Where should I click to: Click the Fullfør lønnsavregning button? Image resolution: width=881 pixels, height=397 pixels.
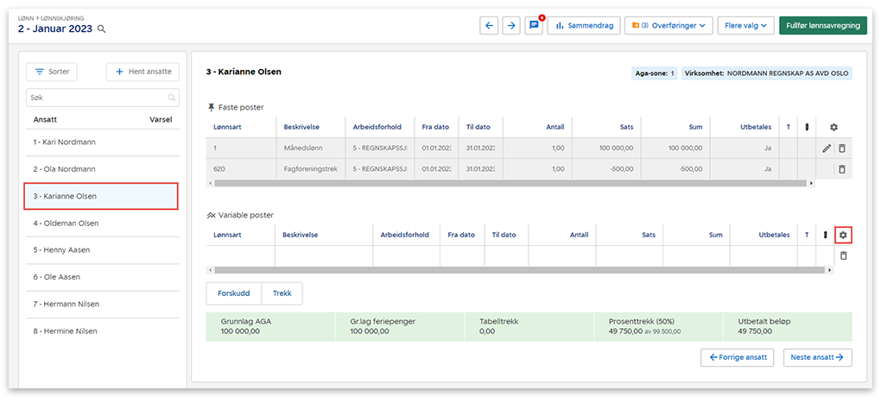pyautogui.click(x=822, y=26)
